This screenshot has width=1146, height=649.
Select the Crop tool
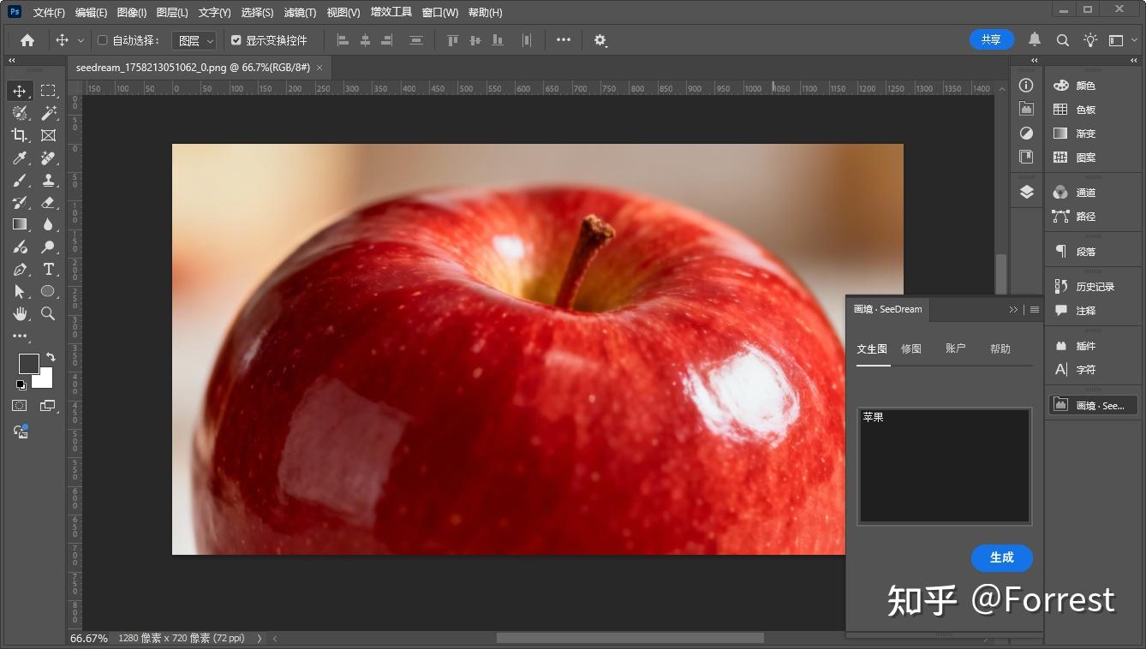20,135
